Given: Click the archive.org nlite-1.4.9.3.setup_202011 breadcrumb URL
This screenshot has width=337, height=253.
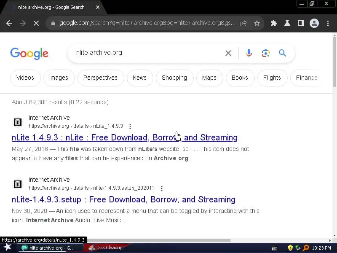Looking at the screenshot, I should (x=91, y=188).
